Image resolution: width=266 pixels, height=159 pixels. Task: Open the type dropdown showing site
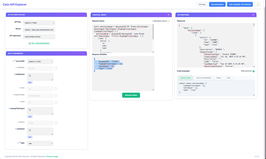(x=40, y=144)
